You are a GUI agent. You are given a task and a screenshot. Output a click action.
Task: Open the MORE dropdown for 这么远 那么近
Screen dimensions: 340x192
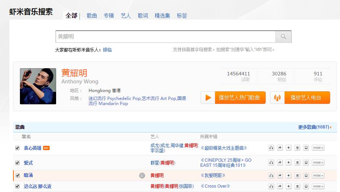pos(318,186)
